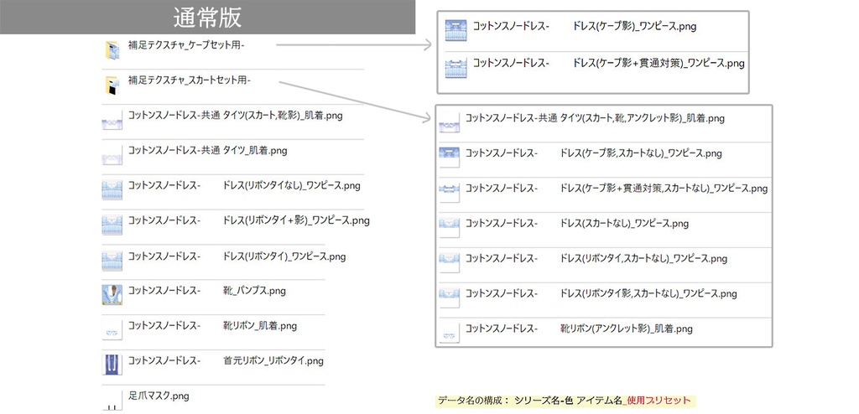Select thumbnail of ドレス(リボンタイなし)_ワンピース.png

coord(112,190)
